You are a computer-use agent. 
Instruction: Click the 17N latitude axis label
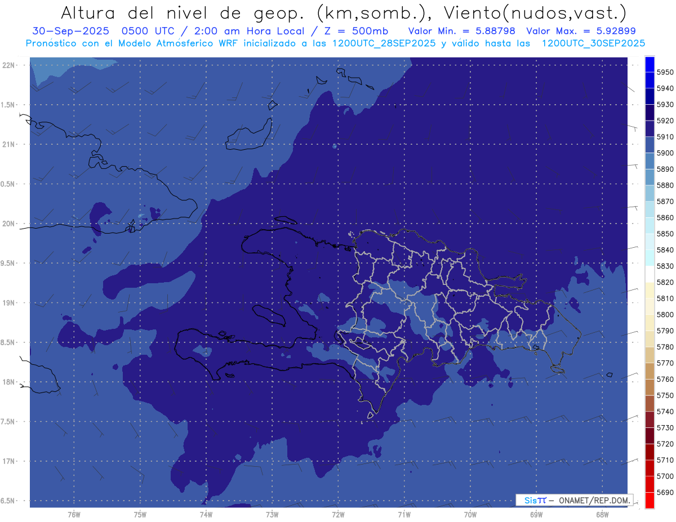[9, 461]
